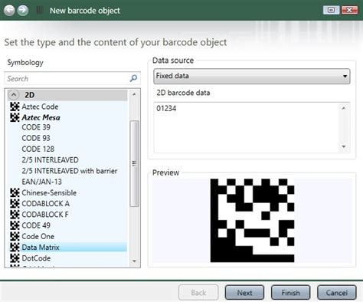Screen dimensions: 363x302
Task: Select CODABLOCK F symbology
Action: click(x=45, y=215)
